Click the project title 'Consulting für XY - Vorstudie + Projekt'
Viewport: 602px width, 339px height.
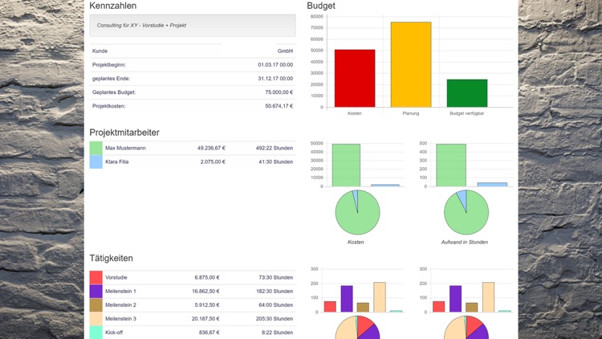pos(141,26)
